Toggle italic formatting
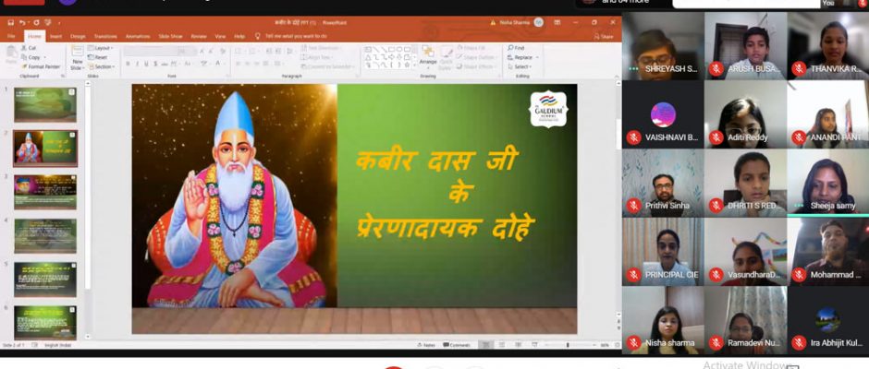Screen dimensions: 869x369 click(137, 65)
